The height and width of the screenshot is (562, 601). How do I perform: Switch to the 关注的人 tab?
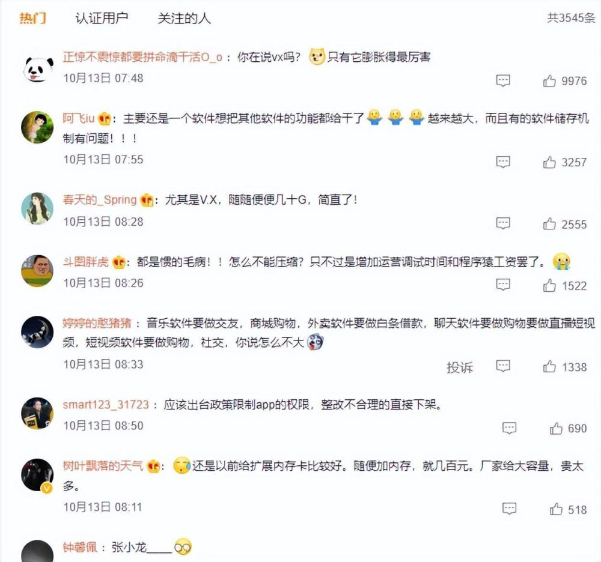pos(184,18)
